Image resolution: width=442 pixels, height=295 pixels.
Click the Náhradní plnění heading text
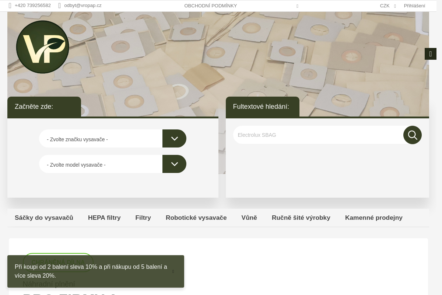point(49,284)
